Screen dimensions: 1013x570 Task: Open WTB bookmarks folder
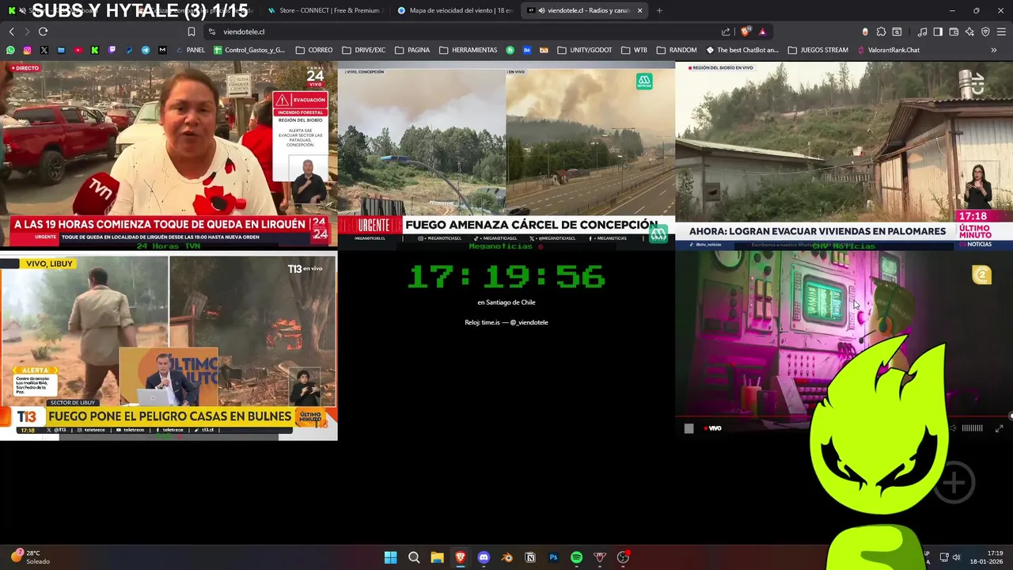click(634, 50)
